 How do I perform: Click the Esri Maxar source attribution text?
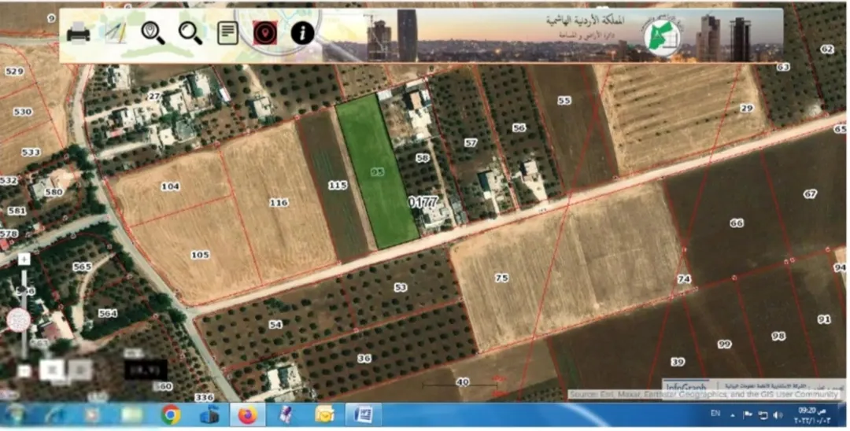click(704, 395)
